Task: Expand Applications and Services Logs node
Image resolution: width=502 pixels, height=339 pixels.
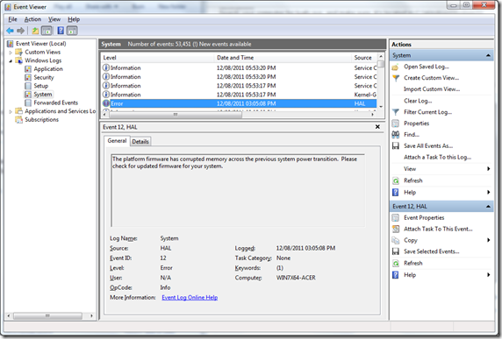Action: 11,111
